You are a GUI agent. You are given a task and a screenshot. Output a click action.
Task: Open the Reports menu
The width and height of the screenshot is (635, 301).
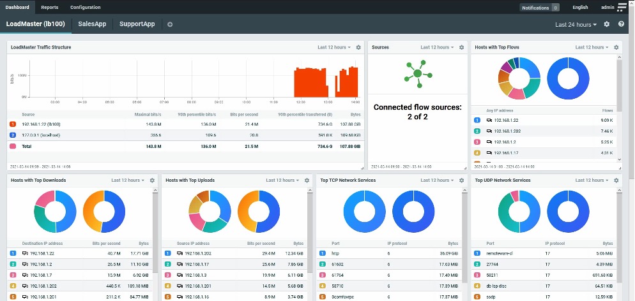50,7
